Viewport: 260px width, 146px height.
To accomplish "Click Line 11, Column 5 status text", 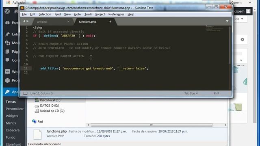I will (41, 93).
